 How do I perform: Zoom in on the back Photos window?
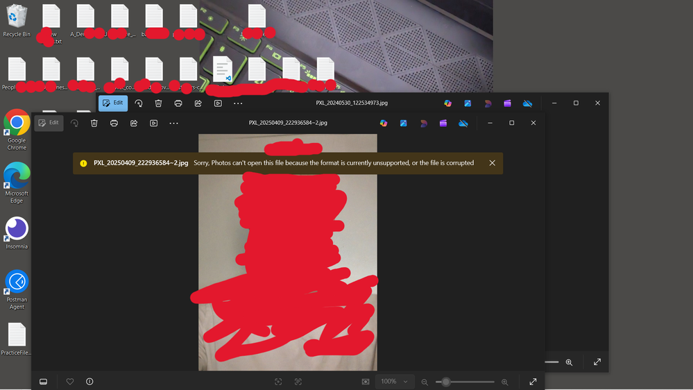pos(570,362)
